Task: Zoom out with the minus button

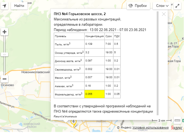Action: tap(5, 79)
